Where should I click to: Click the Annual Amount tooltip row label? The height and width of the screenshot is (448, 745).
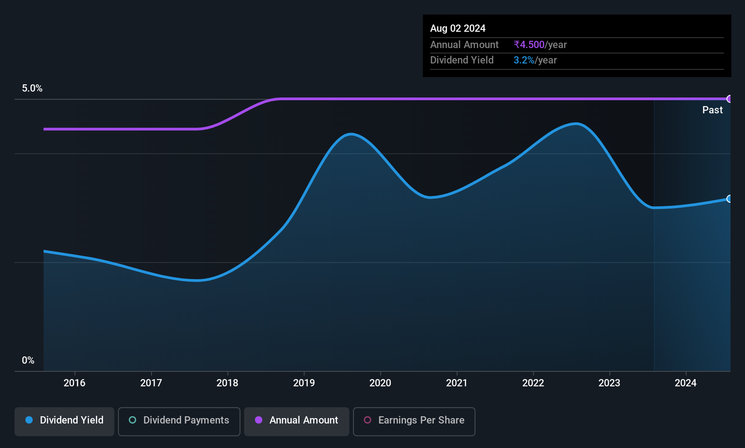[x=464, y=44]
